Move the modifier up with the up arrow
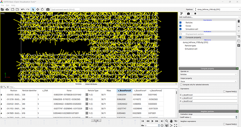241x127 pixels. point(239,26)
